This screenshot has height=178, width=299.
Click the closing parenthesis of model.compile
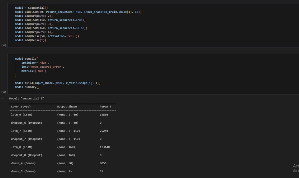click(x=16, y=75)
